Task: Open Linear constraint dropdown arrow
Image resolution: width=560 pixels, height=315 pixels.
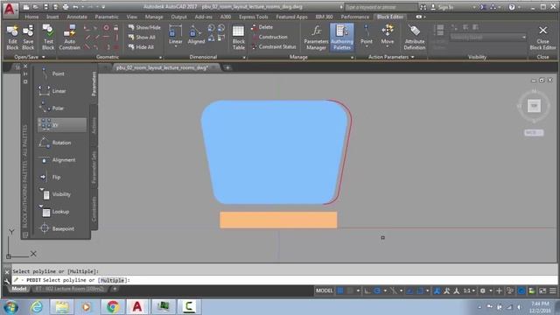Action: click(175, 46)
